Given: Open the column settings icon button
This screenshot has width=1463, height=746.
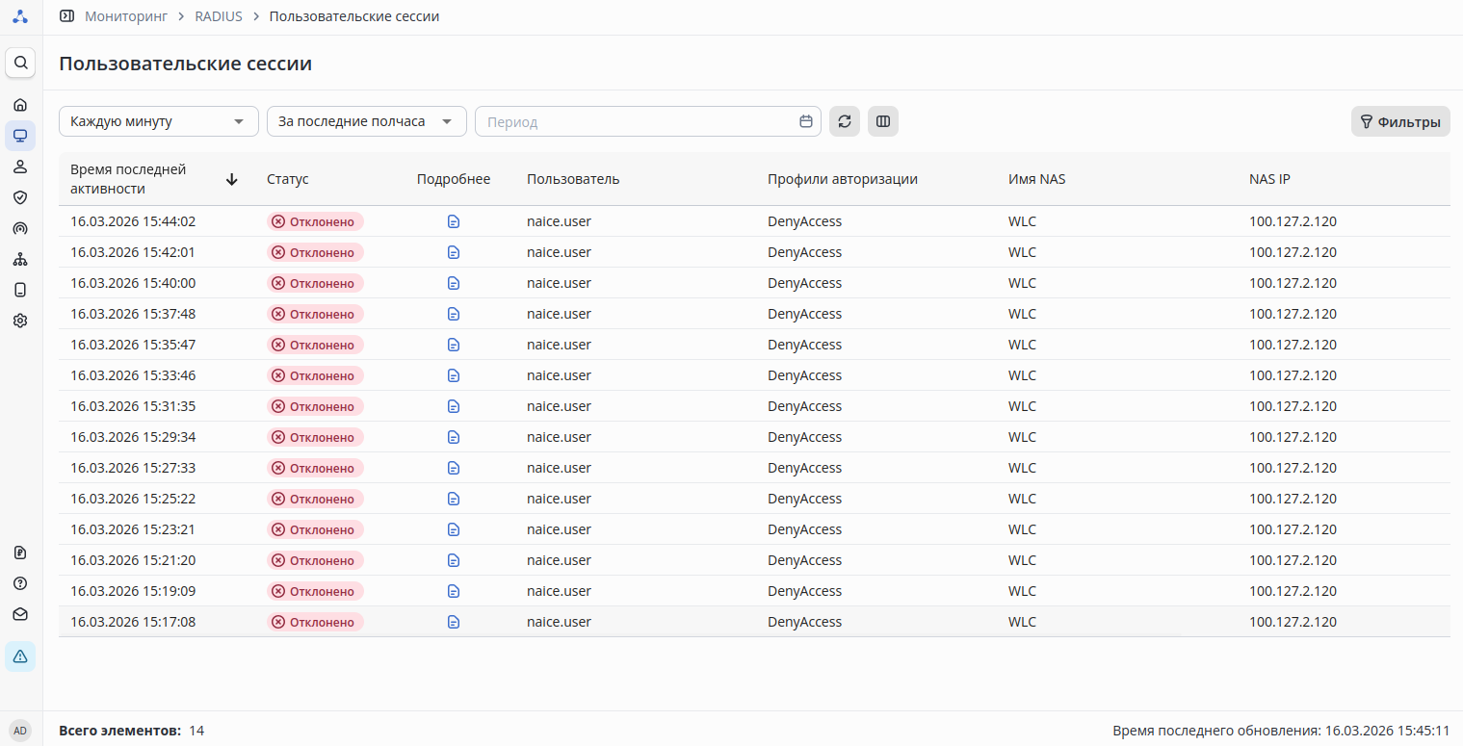Looking at the screenshot, I should pos(883,121).
